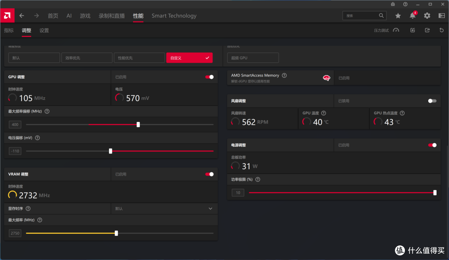Open the 录制和直播 tab
This screenshot has width=449, height=260.
tap(112, 16)
